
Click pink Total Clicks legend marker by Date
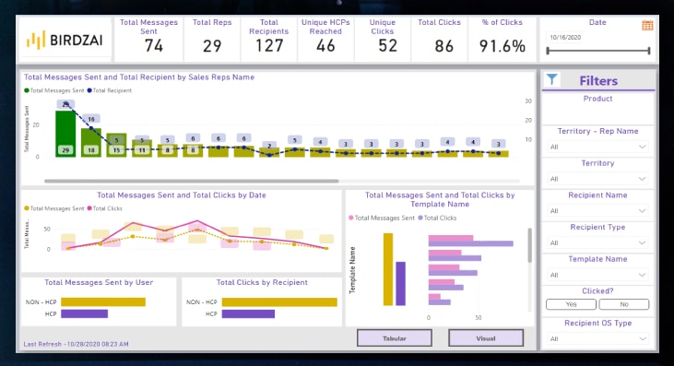pyautogui.click(x=89, y=208)
